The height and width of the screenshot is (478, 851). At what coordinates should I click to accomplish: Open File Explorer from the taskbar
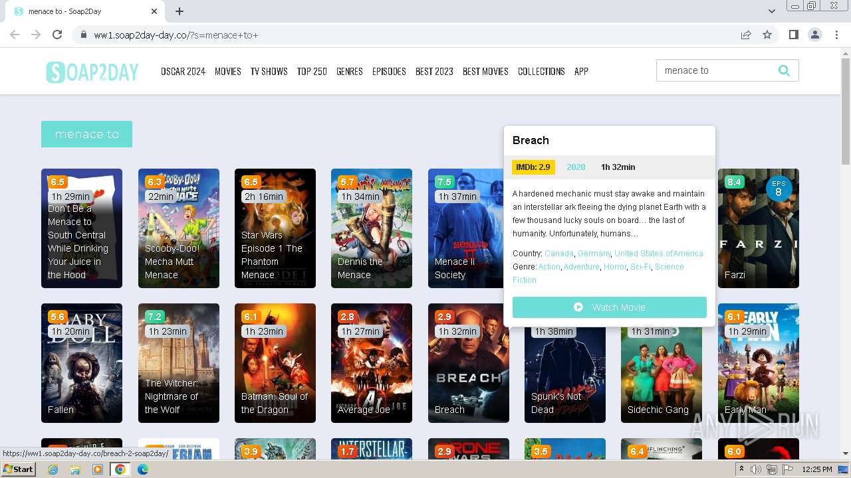(x=75, y=469)
